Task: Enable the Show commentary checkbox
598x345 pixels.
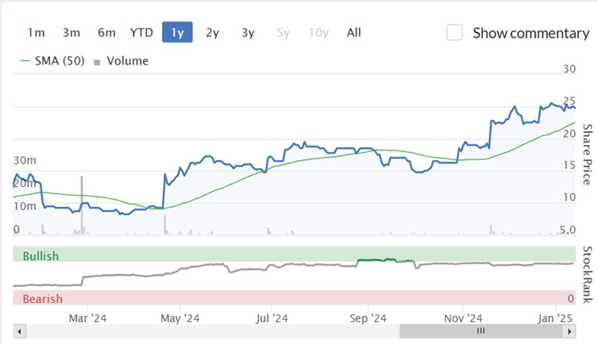Action: [x=455, y=33]
